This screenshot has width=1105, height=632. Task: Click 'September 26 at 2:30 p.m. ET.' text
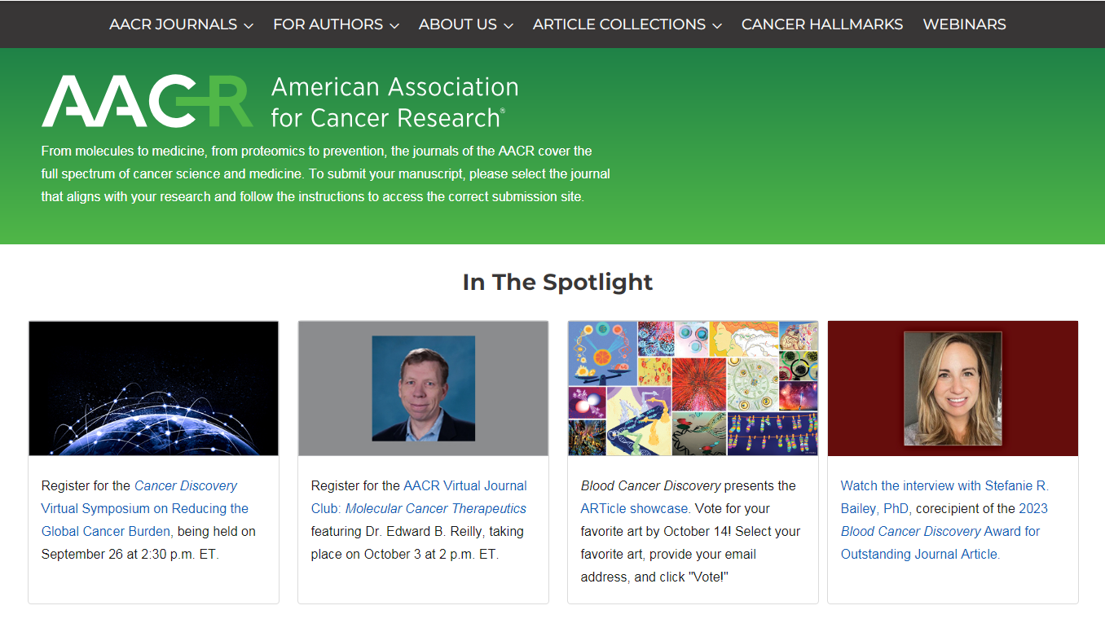(130, 554)
